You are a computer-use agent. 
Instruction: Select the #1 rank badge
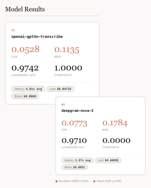coord(13,30)
